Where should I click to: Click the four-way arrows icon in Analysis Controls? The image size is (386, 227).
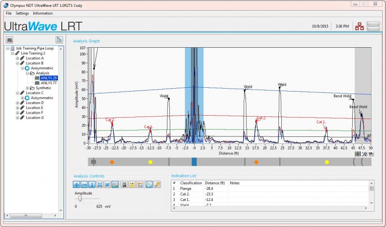point(77,185)
